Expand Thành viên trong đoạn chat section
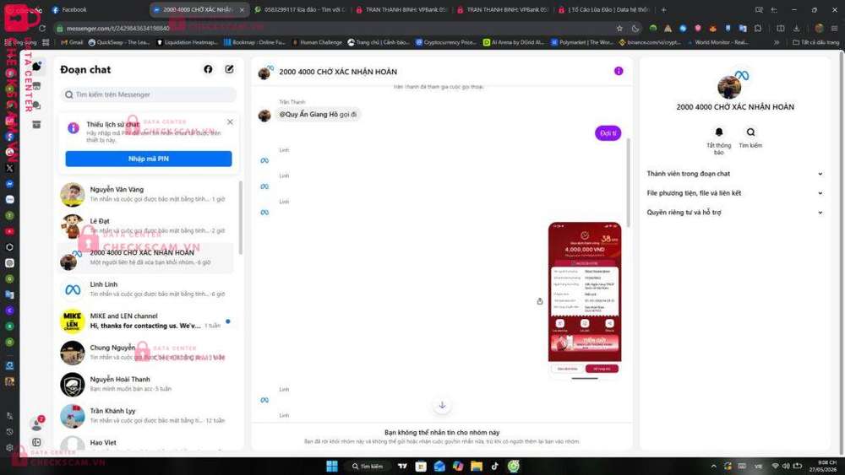The height and width of the screenshot is (475, 845). click(x=735, y=174)
